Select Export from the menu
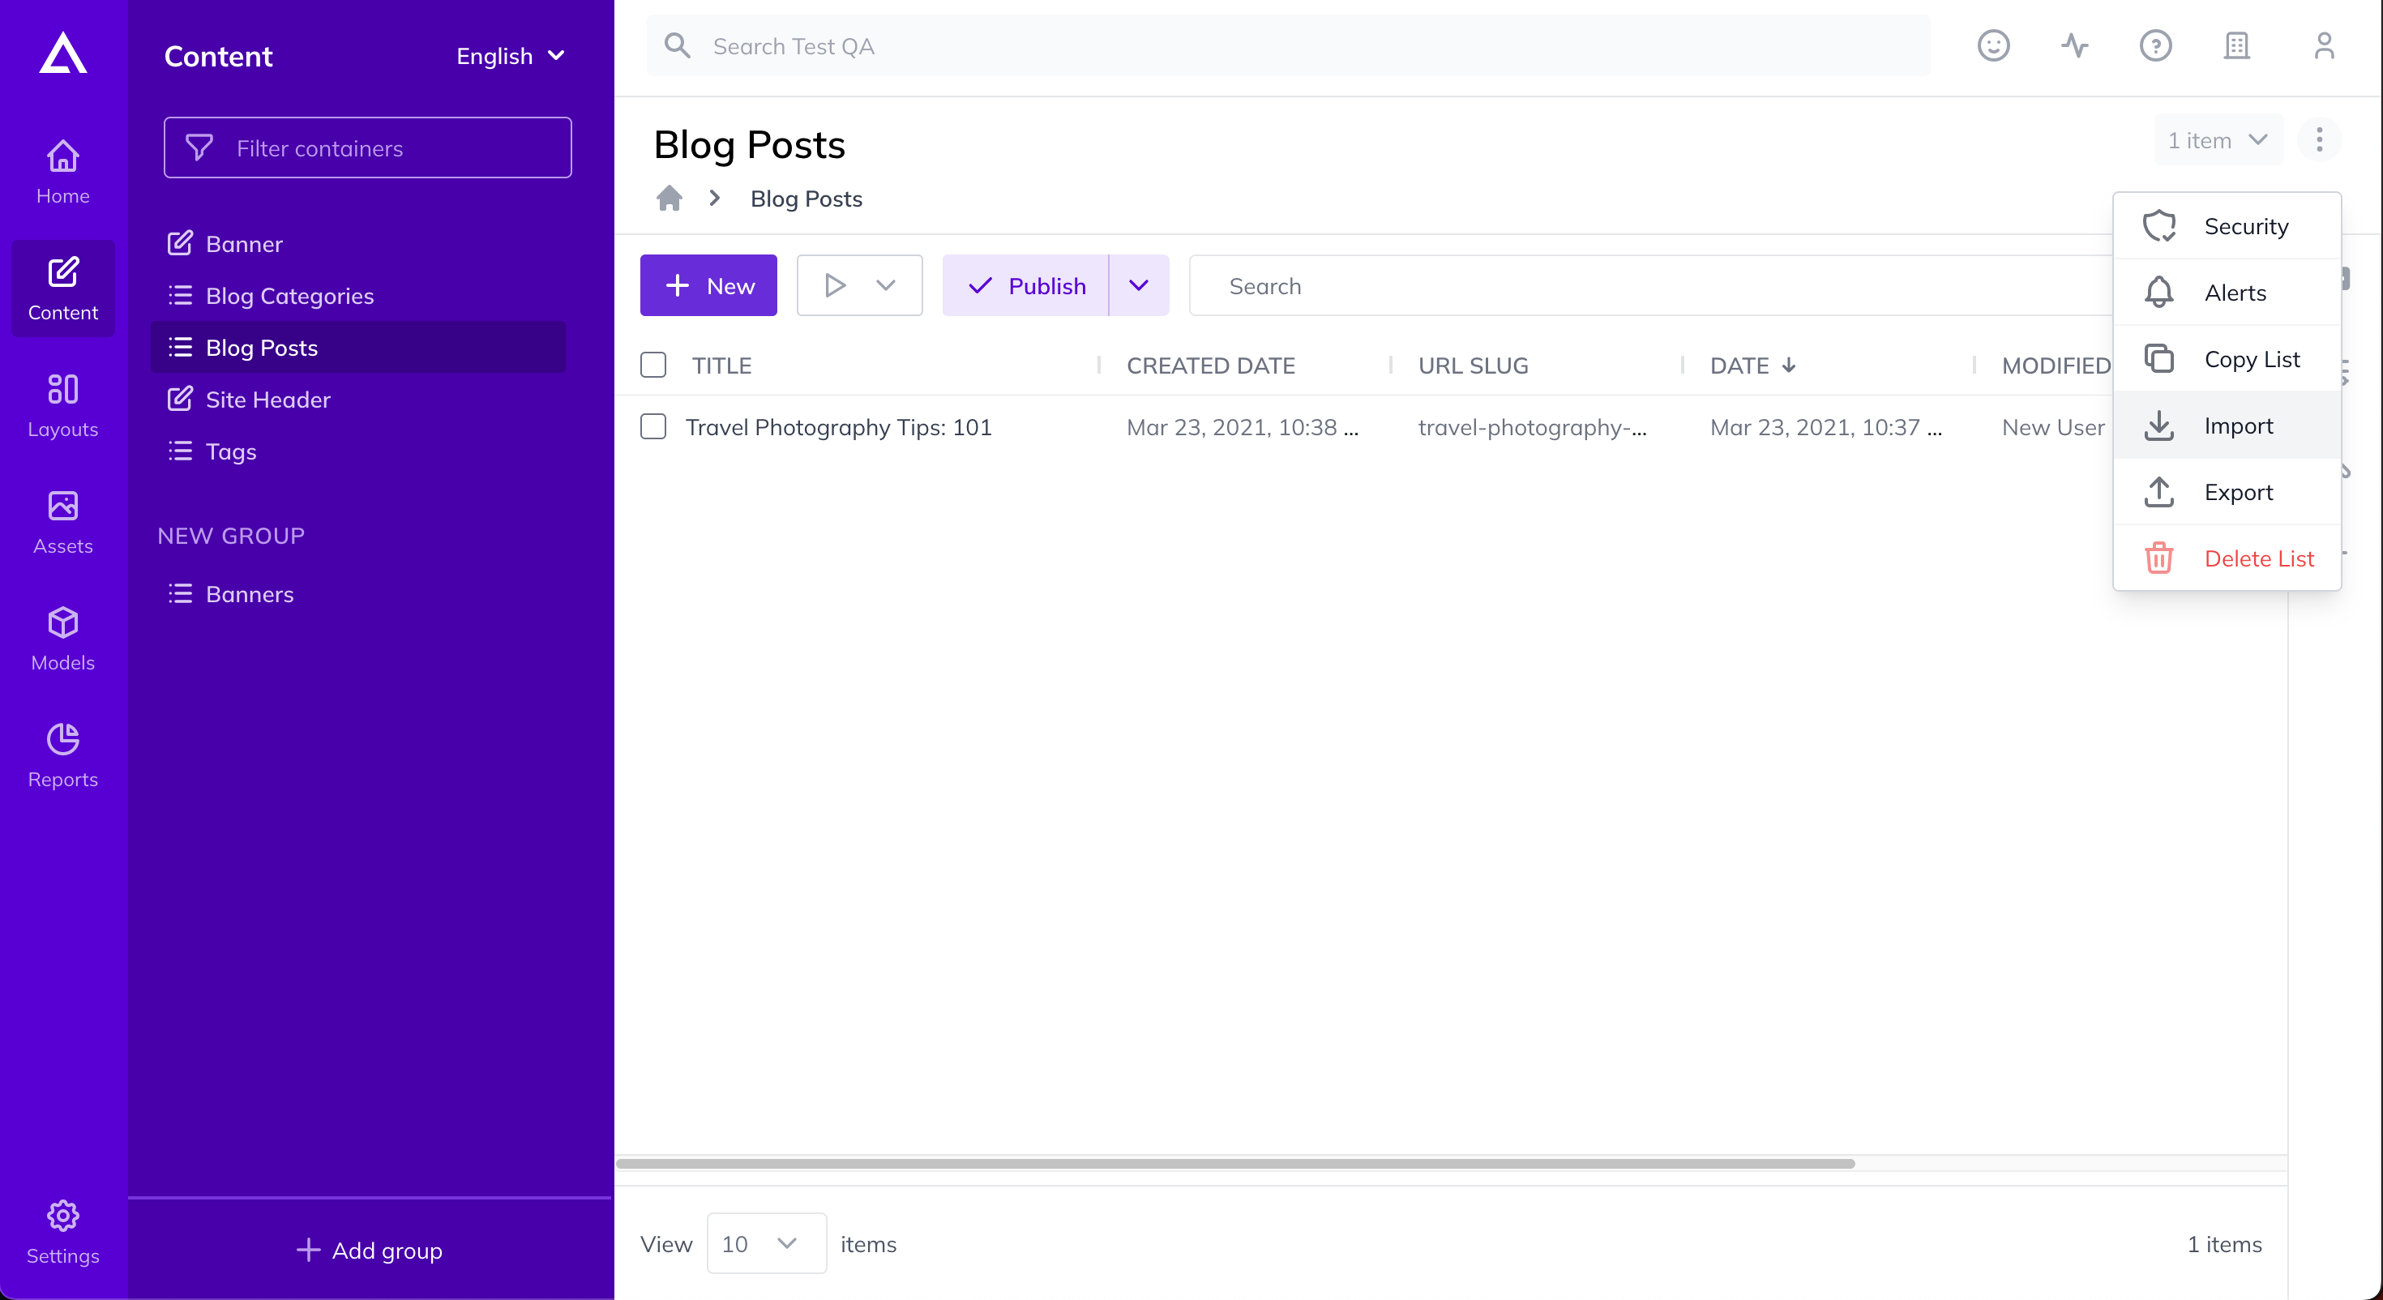This screenshot has width=2383, height=1300. [2227, 492]
